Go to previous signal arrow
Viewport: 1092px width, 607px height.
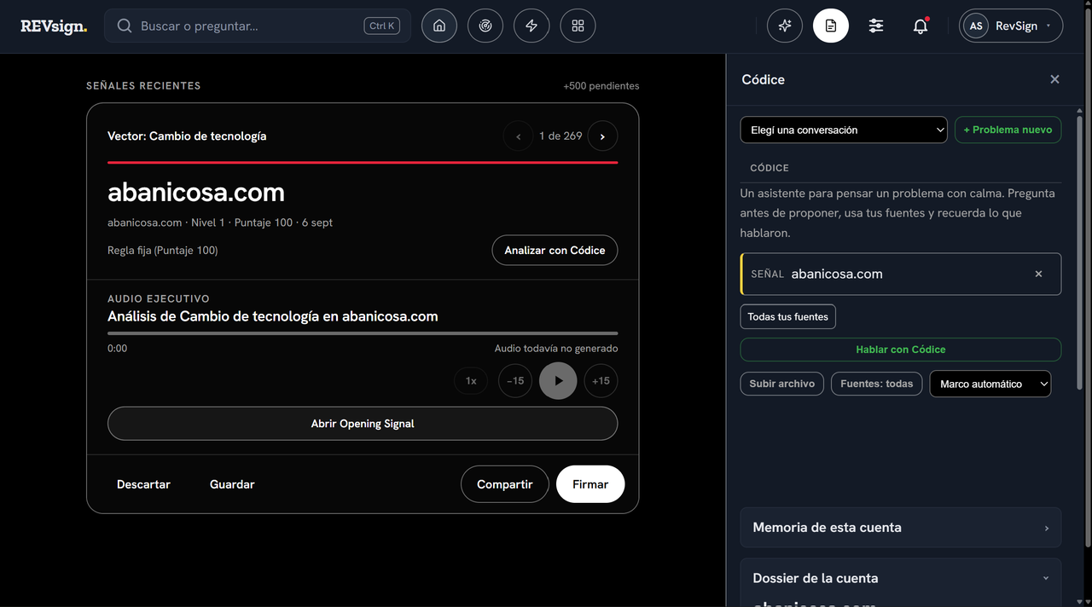518,136
